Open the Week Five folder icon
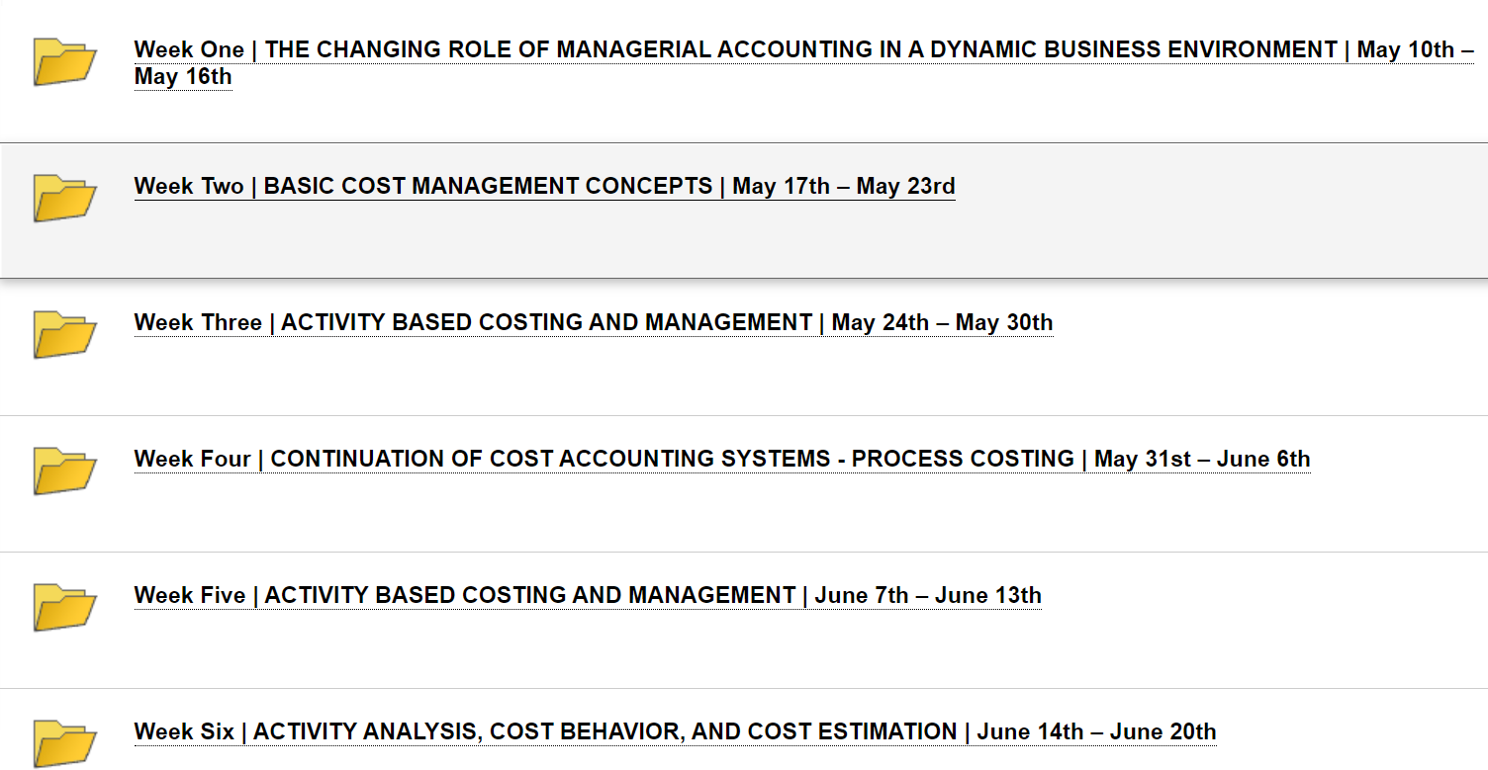Image resolution: width=1488 pixels, height=770 pixels. point(64,607)
